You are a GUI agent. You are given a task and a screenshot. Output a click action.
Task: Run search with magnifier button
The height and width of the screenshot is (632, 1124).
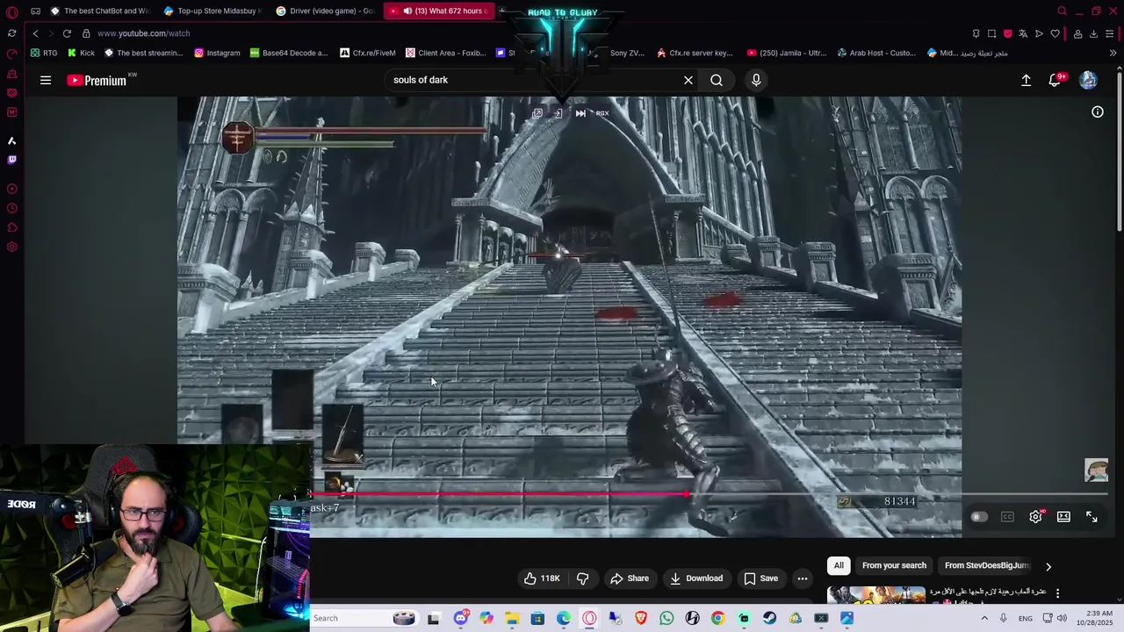[x=717, y=80]
